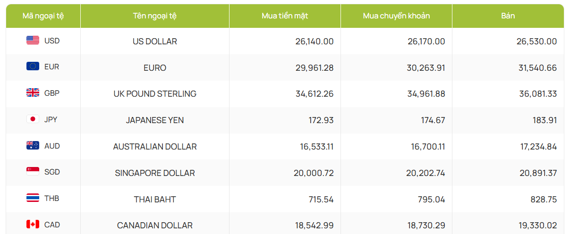
Task: Click the European Union flag icon
Action: tap(33, 67)
